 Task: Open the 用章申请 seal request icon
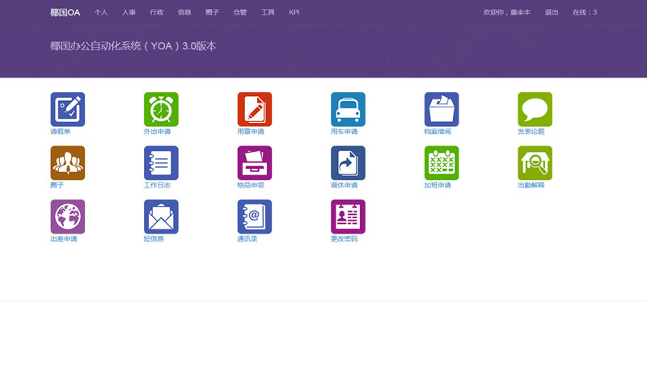(254, 109)
